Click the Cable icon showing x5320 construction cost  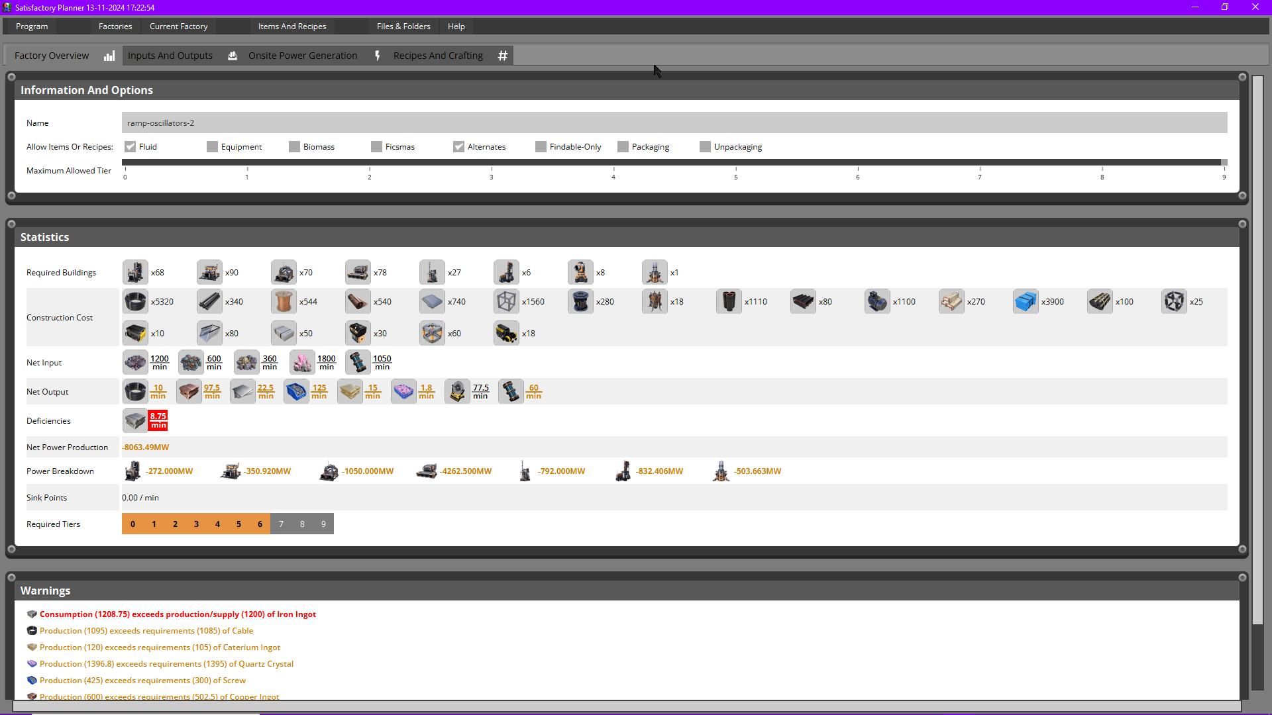[134, 301]
